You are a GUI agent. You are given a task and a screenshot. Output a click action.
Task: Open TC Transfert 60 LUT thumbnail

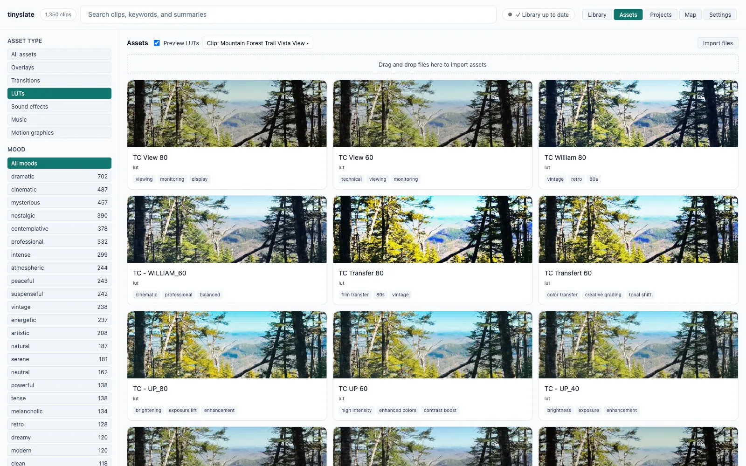tap(638, 229)
